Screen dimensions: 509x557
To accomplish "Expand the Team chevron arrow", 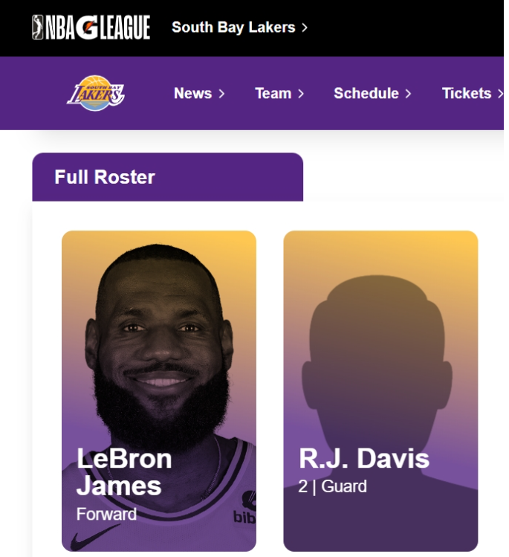I will point(301,94).
